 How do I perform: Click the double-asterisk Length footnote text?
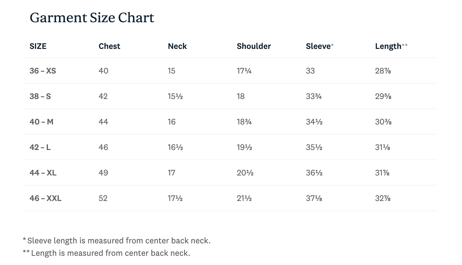110,253
